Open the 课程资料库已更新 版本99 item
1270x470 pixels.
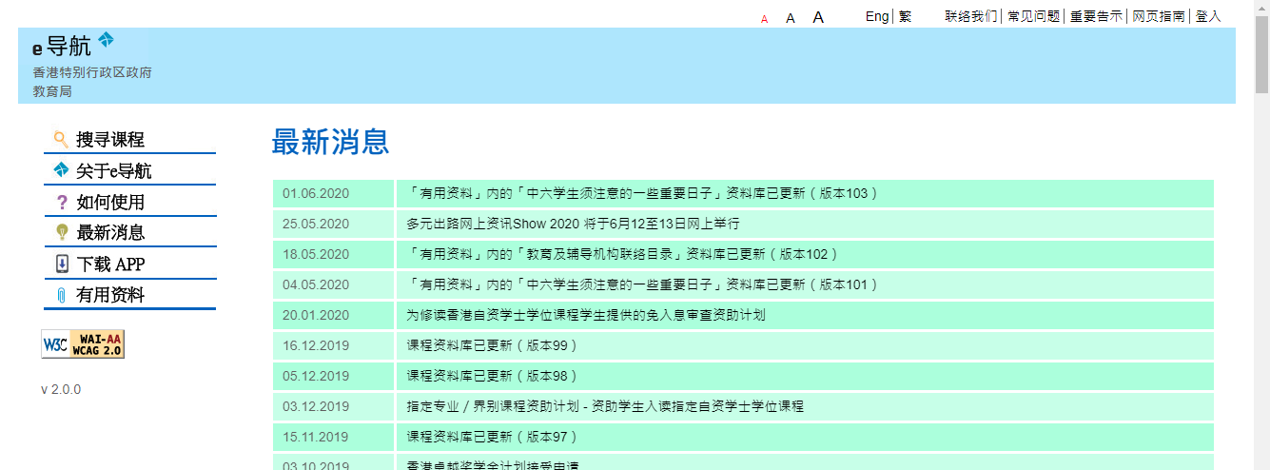click(492, 345)
